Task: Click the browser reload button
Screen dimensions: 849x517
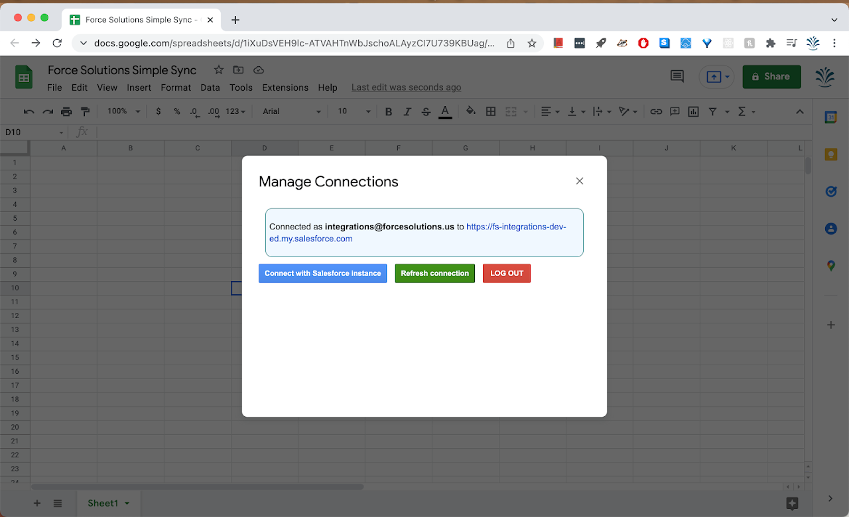Action: tap(57, 42)
